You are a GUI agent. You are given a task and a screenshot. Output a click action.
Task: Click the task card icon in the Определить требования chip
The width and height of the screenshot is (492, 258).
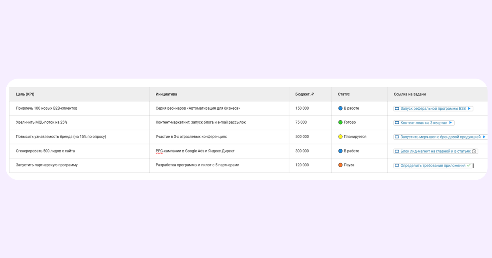tap(397, 165)
